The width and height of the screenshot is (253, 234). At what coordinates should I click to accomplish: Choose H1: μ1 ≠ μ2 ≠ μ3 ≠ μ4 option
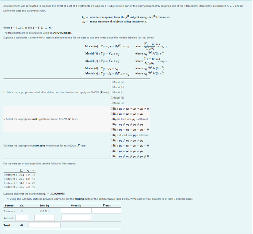tap(112, 140)
